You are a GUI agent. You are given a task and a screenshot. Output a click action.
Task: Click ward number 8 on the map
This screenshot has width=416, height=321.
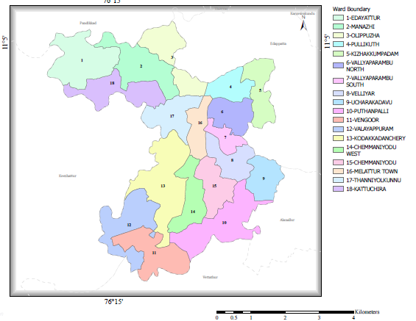tap(232, 160)
